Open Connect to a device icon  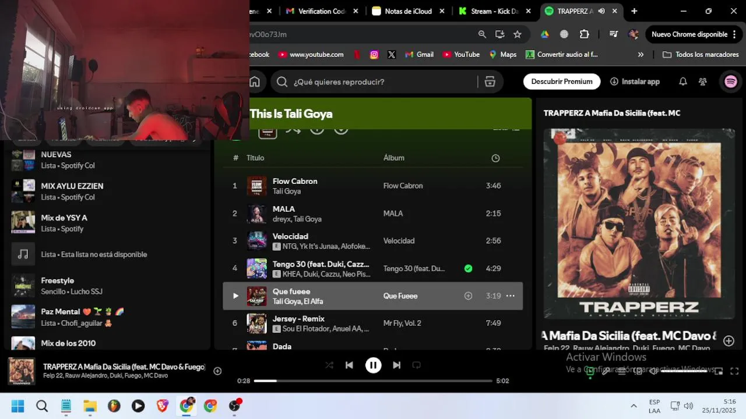pos(638,371)
